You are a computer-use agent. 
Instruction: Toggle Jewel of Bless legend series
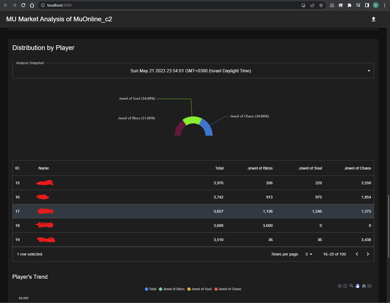[x=172, y=289]
